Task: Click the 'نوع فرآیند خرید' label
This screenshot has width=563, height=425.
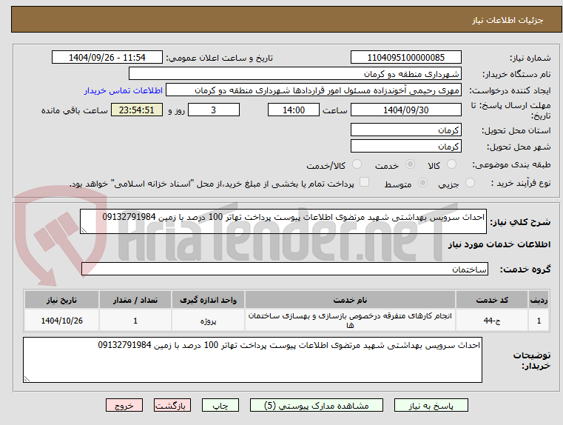Action: tap(521, 183)
